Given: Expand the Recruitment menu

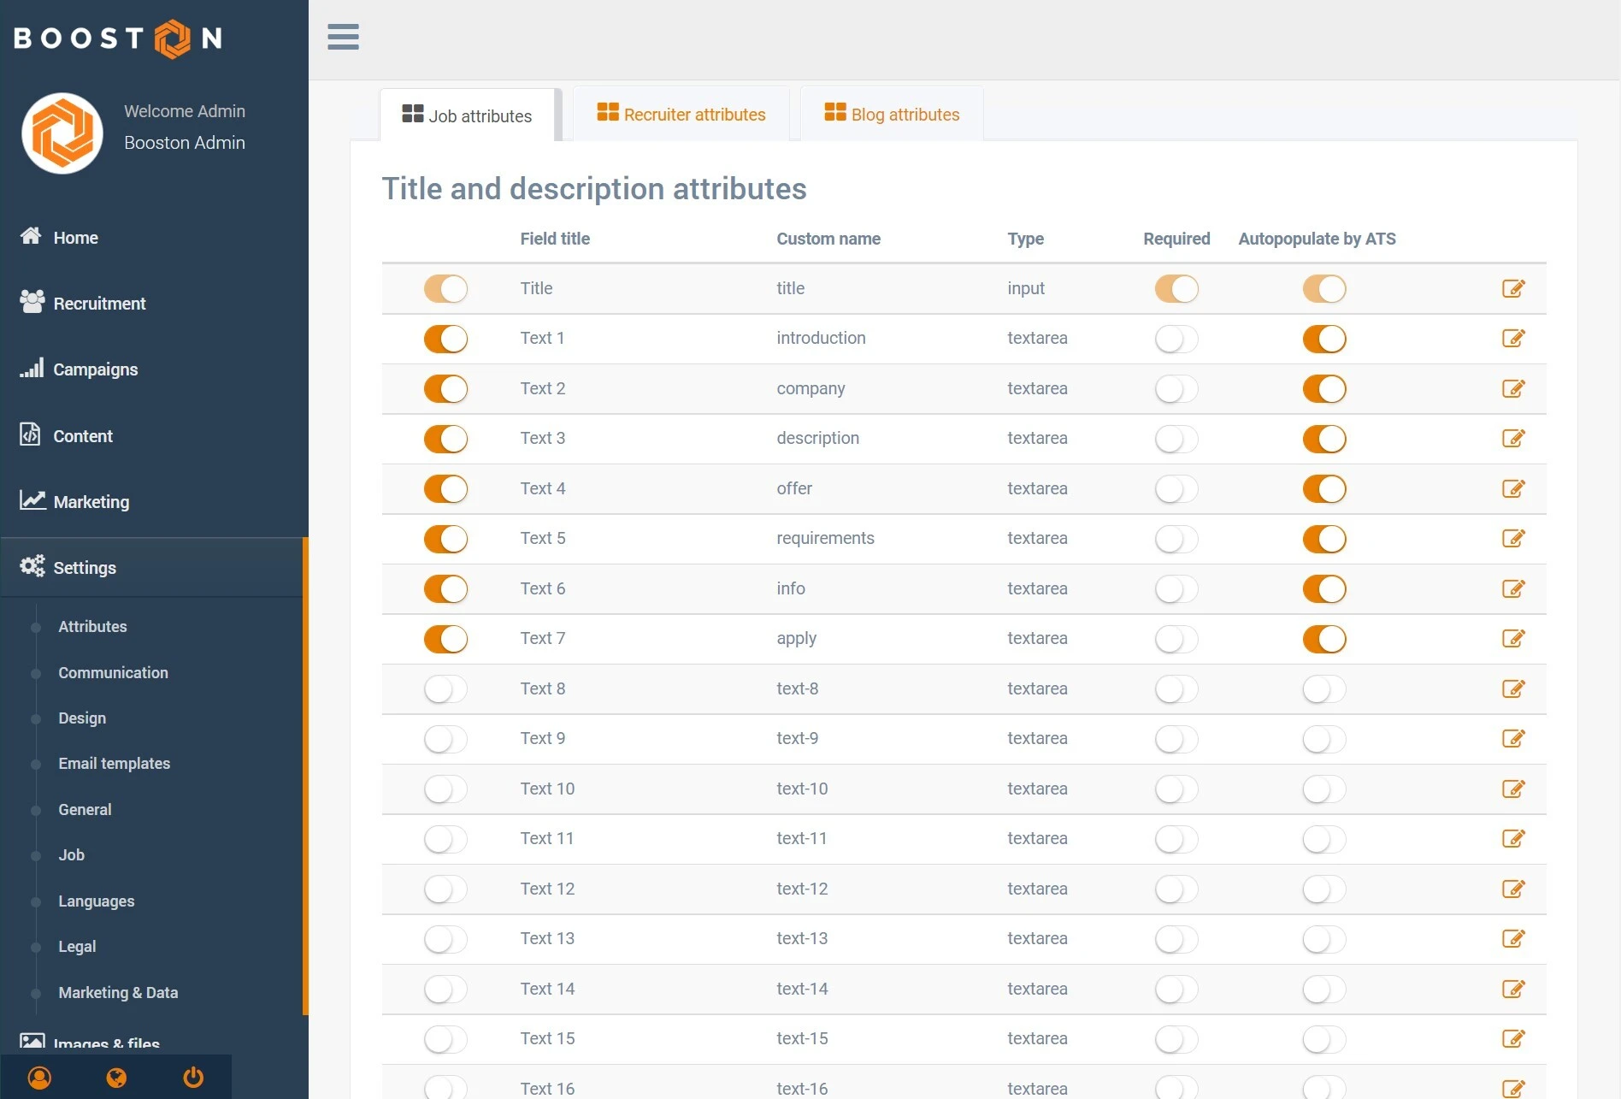Looking at the screenshot, I should click(x=99, y=304).
